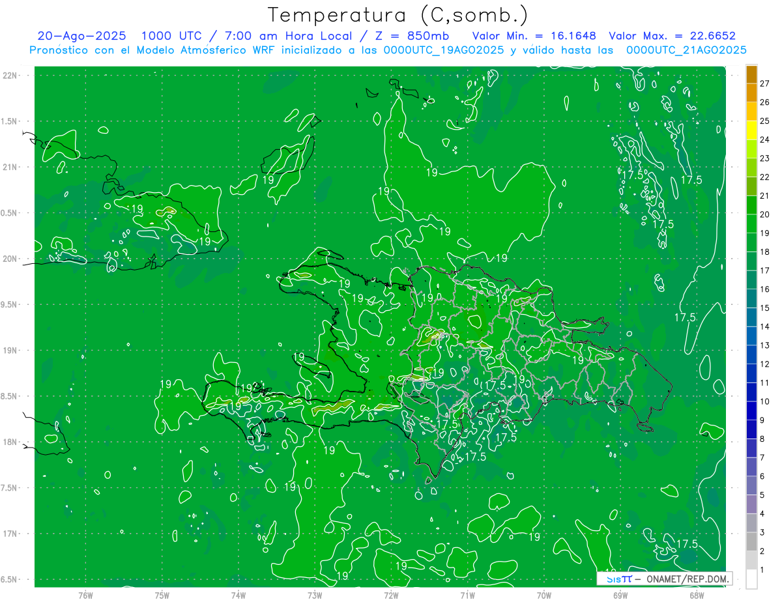Click the '74W' longitude axis label
The width and height of the screenshot is (782, 604).
(x=239, y=595)
